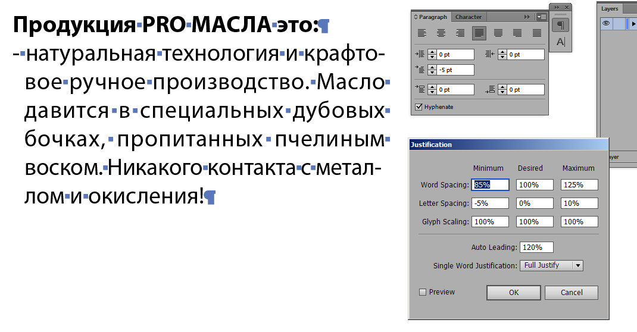Image resolution: width=637 pixels, height=332 pixels.
Task: Click the word 'пропитанных' in the text
Action: [x=190, y=140]
